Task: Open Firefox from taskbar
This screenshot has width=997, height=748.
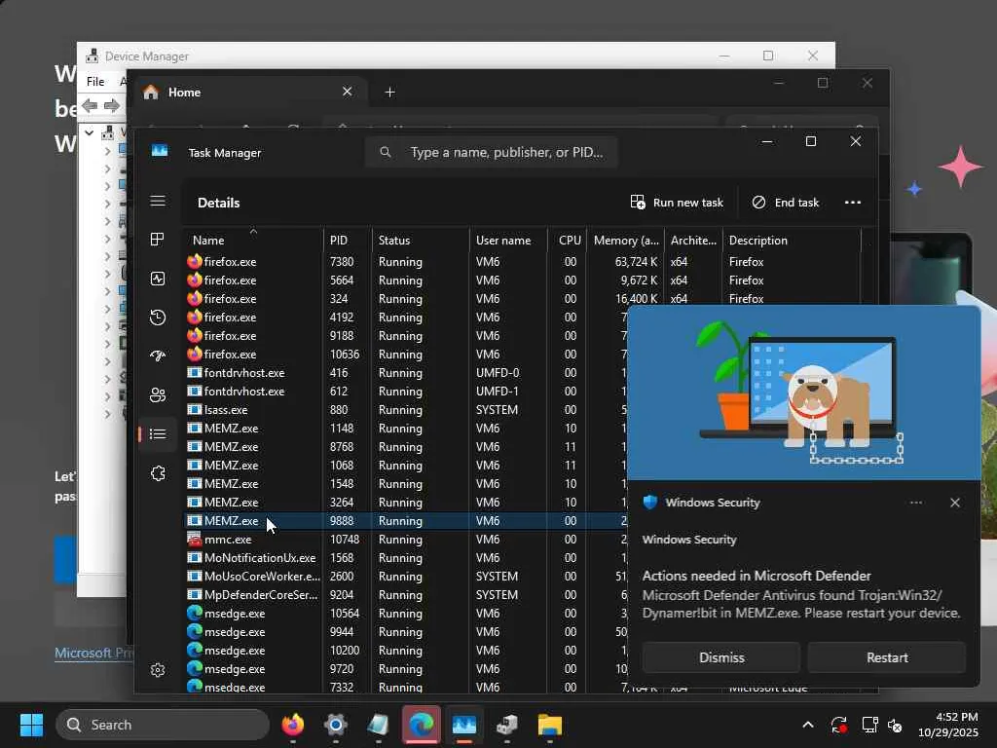Action: tap(292, 725)
